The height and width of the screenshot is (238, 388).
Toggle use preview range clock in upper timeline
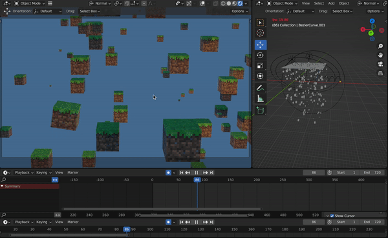330,173
